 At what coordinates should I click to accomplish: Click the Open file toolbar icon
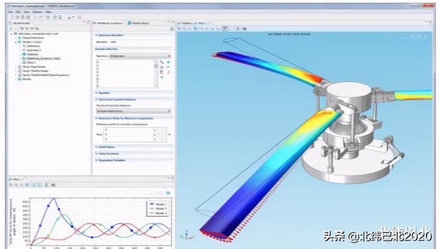pos(17,17)
